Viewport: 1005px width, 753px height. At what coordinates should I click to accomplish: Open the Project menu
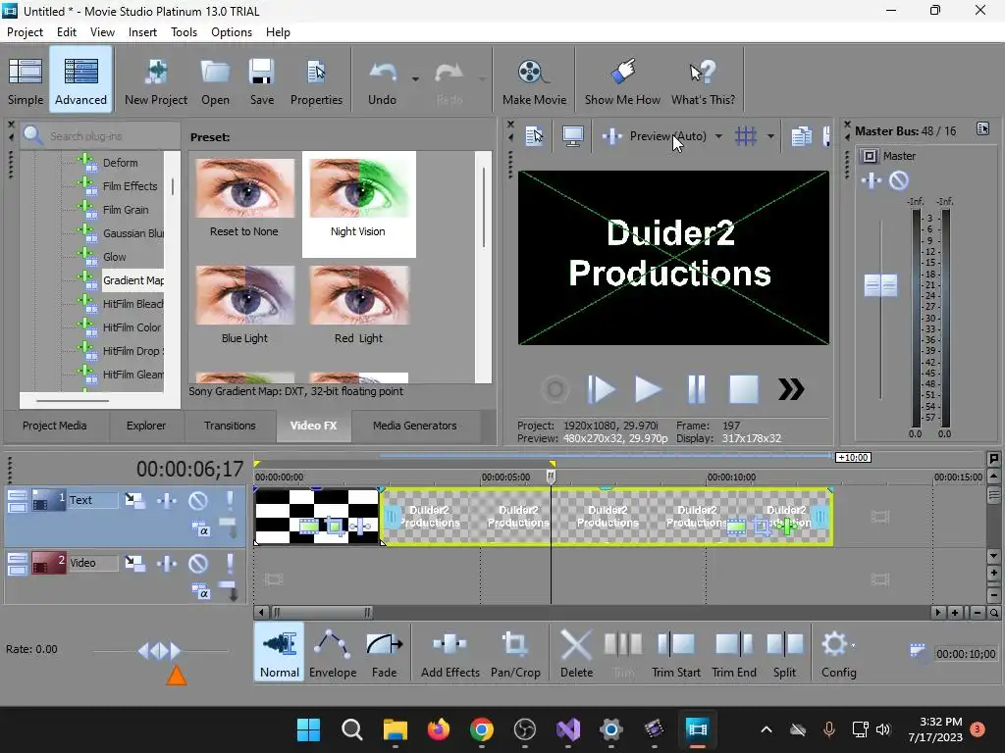(25, 32)
